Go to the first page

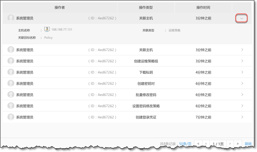coord(198,144)
